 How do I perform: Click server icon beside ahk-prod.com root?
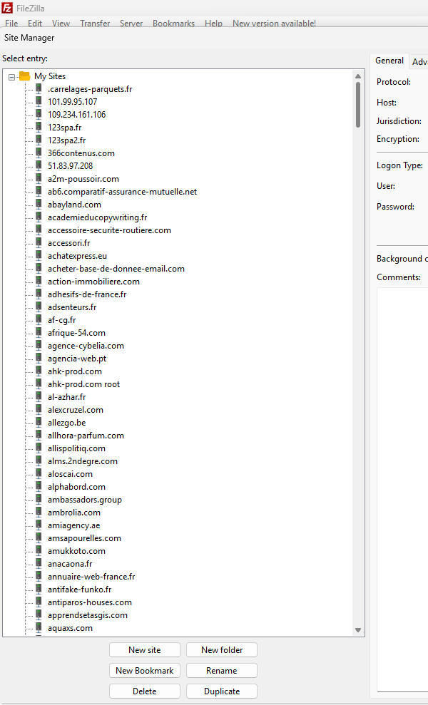coord(39,384)
